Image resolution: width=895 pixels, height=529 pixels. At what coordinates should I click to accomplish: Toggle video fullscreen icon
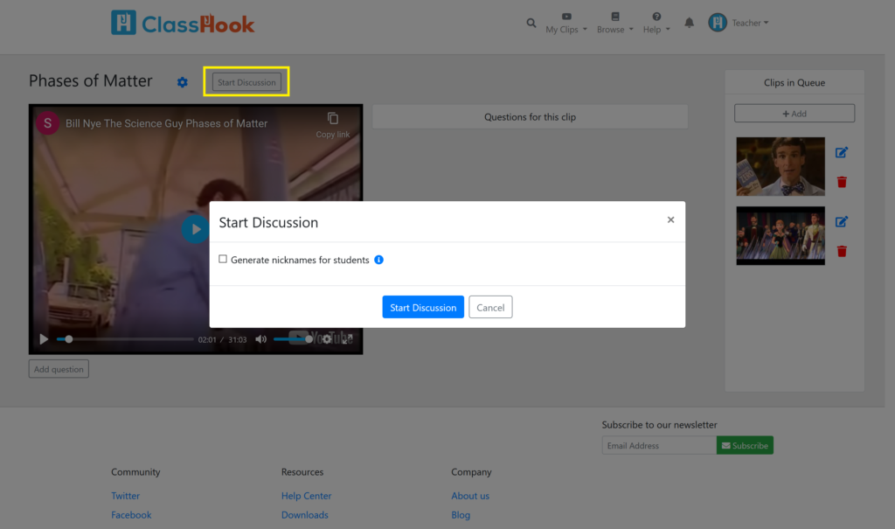coord(347,339)
